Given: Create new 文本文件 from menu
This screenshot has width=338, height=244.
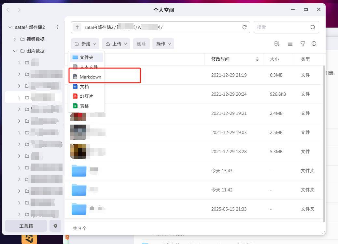Looking at the screenshot, I should 86,67.
